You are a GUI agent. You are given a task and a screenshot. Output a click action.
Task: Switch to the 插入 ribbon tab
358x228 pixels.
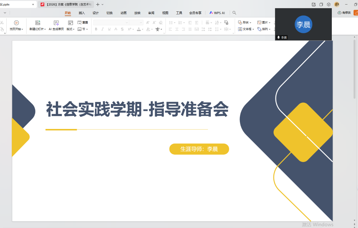82,13
